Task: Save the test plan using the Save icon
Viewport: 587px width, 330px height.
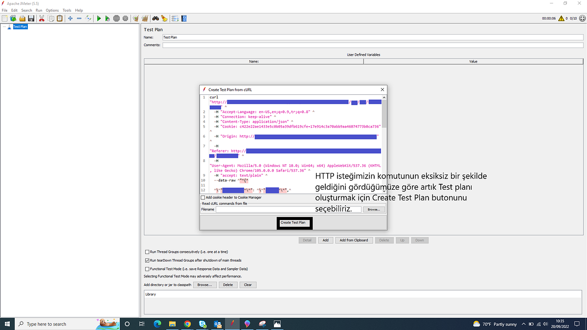Action: pos(31,18)
